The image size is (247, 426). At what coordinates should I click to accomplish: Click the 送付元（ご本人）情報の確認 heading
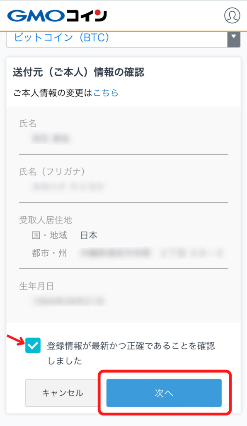coord(78,72)
